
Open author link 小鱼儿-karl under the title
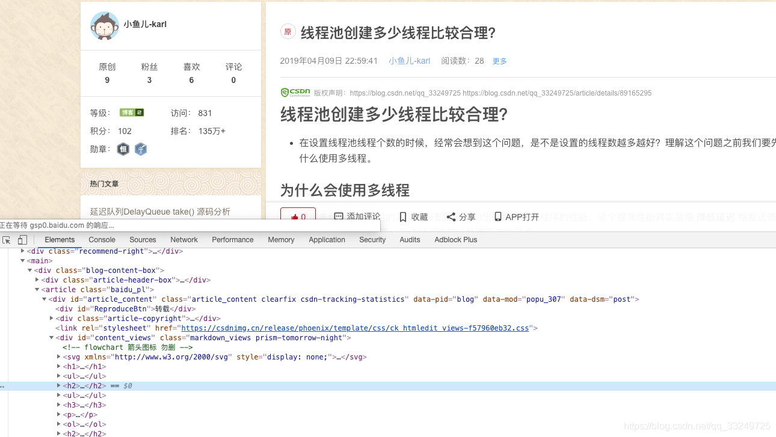click(409, 61)
